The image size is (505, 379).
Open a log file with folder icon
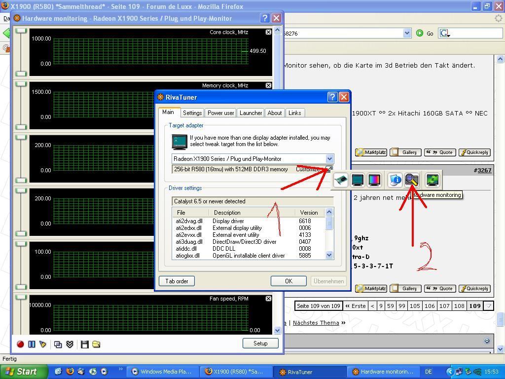point(96,344)
